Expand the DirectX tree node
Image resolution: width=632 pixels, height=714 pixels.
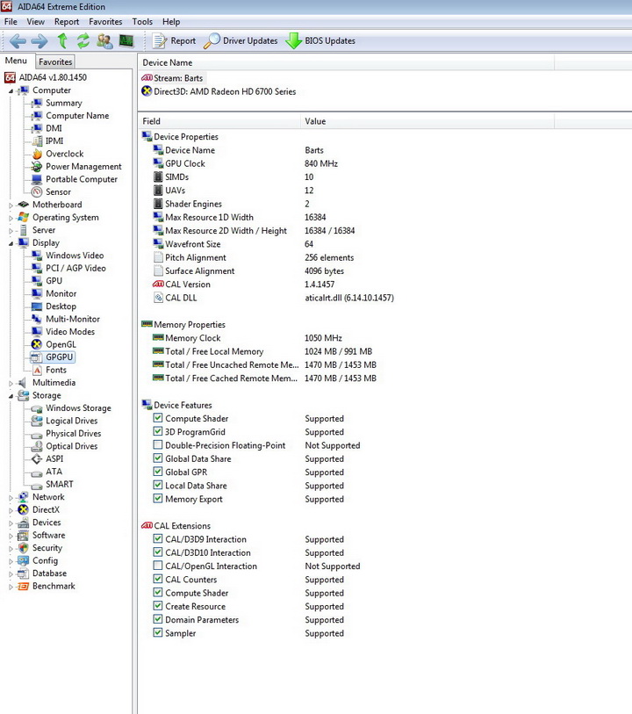(11, 510)
